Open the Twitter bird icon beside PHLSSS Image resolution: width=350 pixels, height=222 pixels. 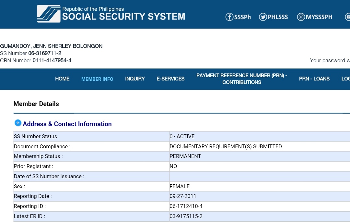click(x=263, y=17)
